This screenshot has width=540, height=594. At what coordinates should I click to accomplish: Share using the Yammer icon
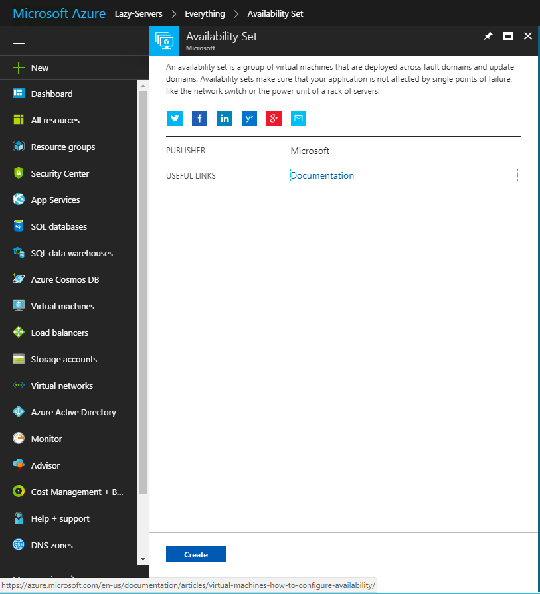pos(249,119)
